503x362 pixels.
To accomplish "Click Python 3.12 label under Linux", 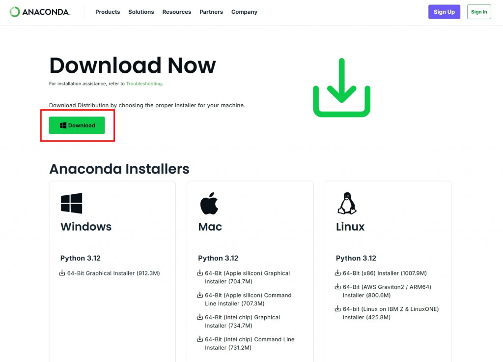I will point(356,258).
